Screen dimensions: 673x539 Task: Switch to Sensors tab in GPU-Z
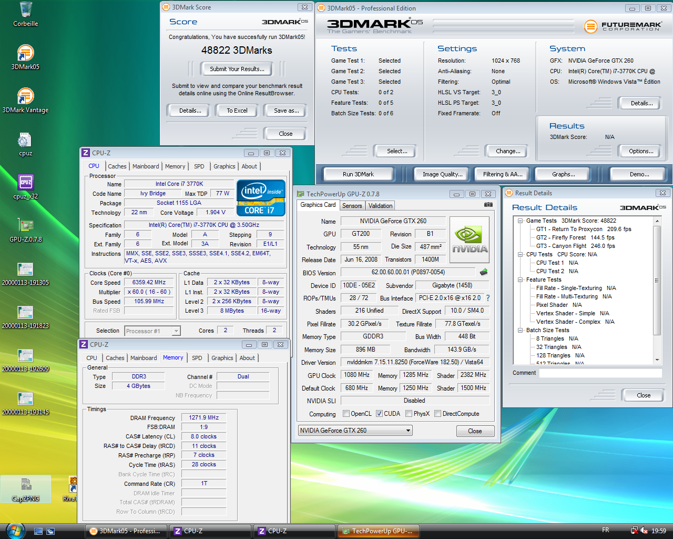(352, 206)
